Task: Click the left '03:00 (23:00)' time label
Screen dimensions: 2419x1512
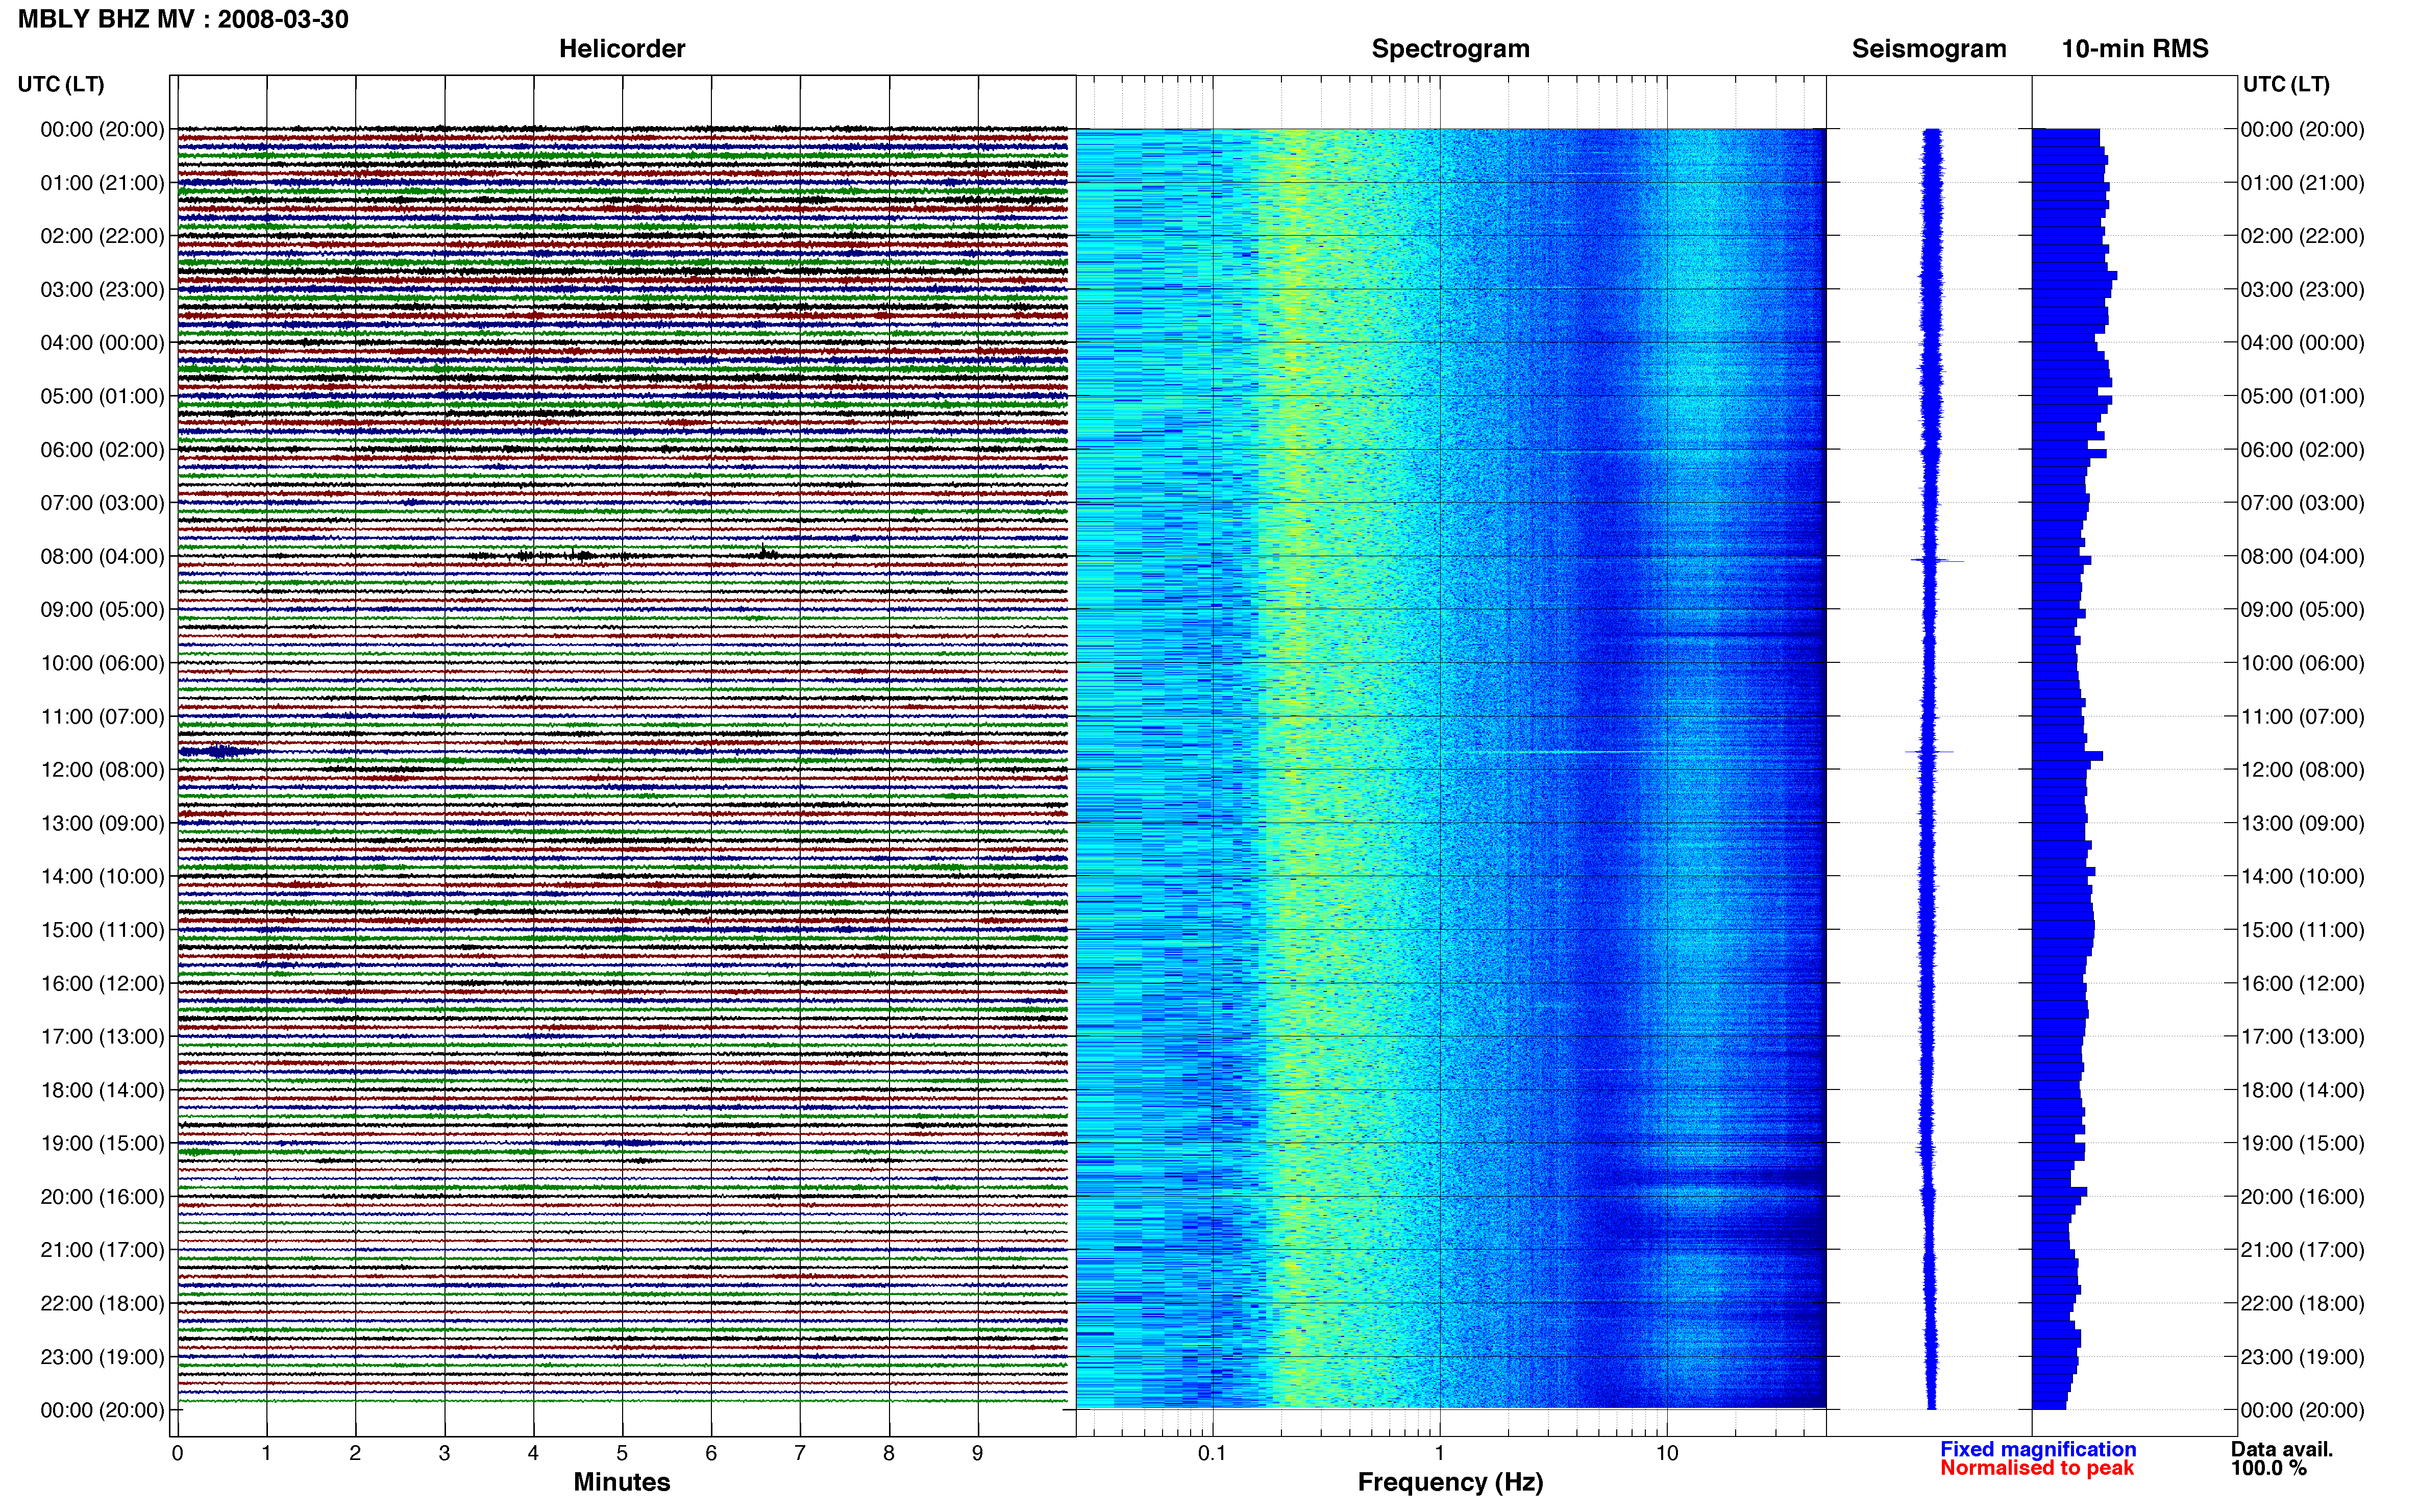Action: tap(102, 289)
